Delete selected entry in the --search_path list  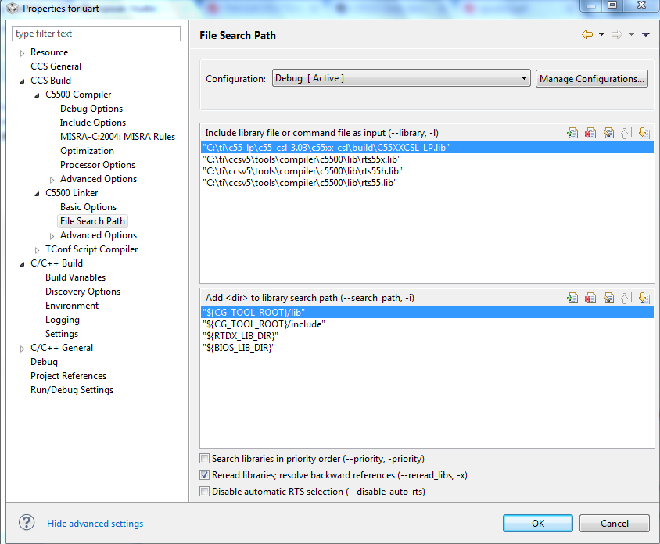click(590, 299)
